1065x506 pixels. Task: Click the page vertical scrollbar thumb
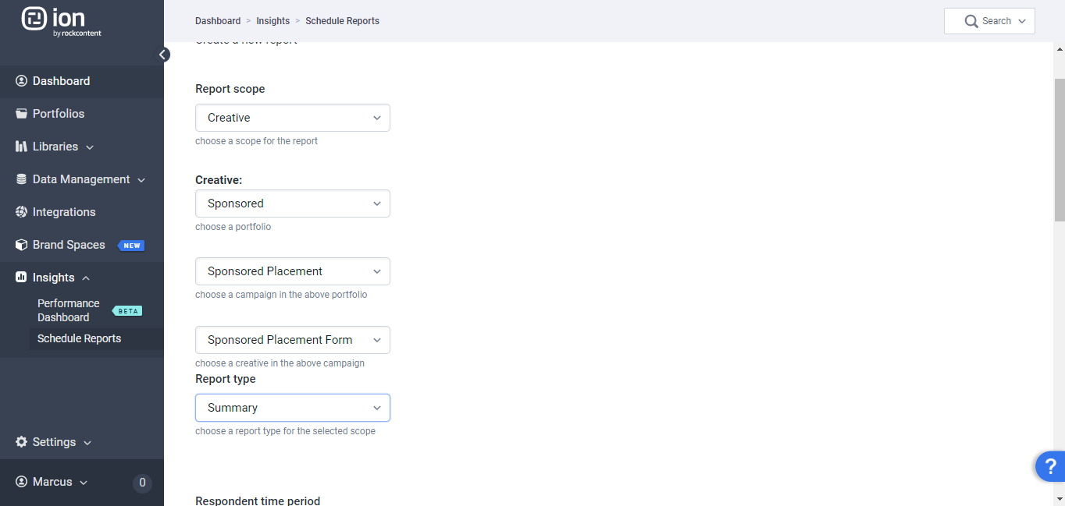pyautogui.click(x=1059, y=150)
